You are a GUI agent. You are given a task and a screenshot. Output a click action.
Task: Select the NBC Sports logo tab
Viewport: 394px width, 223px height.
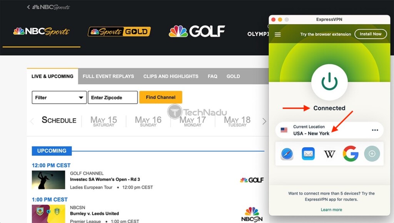pos(42,32)
